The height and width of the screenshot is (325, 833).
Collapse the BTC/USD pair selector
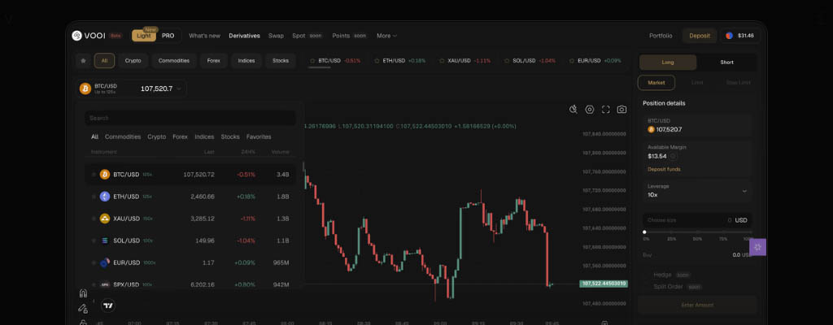(x=179, y=89)
